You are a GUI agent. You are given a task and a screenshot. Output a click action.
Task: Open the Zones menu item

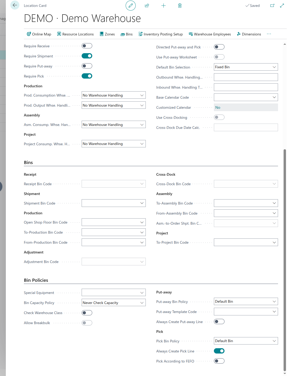[107, 34]
